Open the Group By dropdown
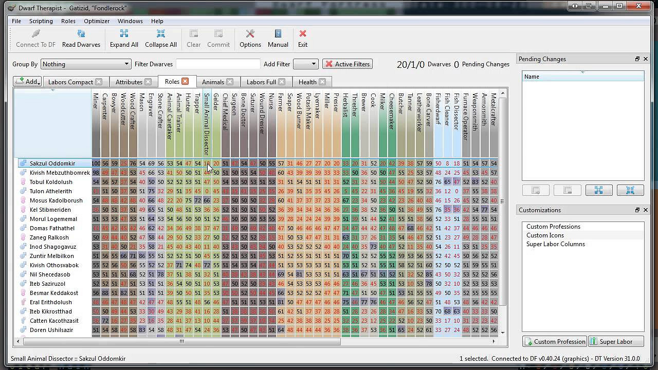 (85, 64)
